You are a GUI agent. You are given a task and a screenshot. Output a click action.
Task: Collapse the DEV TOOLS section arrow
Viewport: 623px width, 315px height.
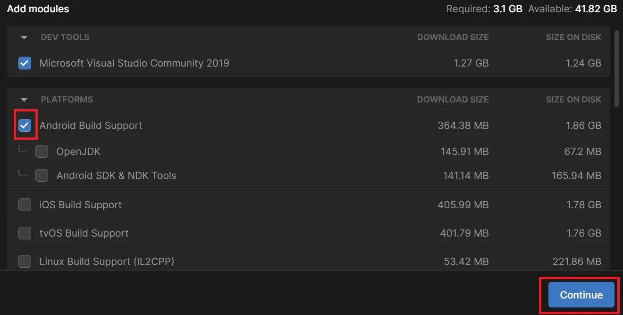(x=24, y=37)
